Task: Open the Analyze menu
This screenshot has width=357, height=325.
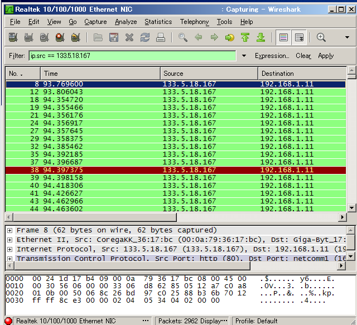Action: point(126,22)
